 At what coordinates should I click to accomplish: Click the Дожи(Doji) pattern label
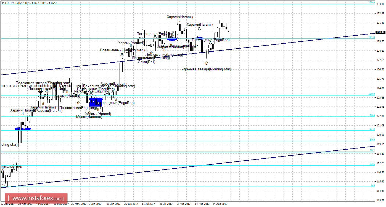(147, 62)
